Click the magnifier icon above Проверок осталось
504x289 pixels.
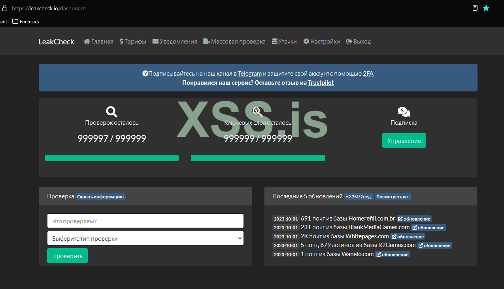click(x=112, y=112)
